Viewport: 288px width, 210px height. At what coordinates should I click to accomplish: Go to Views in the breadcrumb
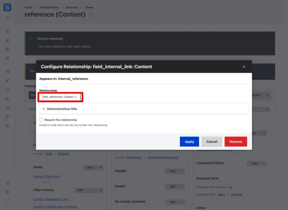[101, 7]
